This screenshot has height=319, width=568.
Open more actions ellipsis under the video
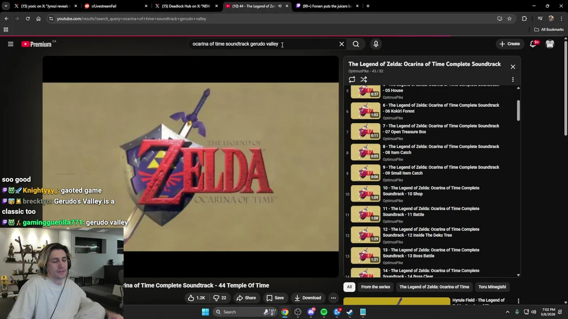point(333,298)
